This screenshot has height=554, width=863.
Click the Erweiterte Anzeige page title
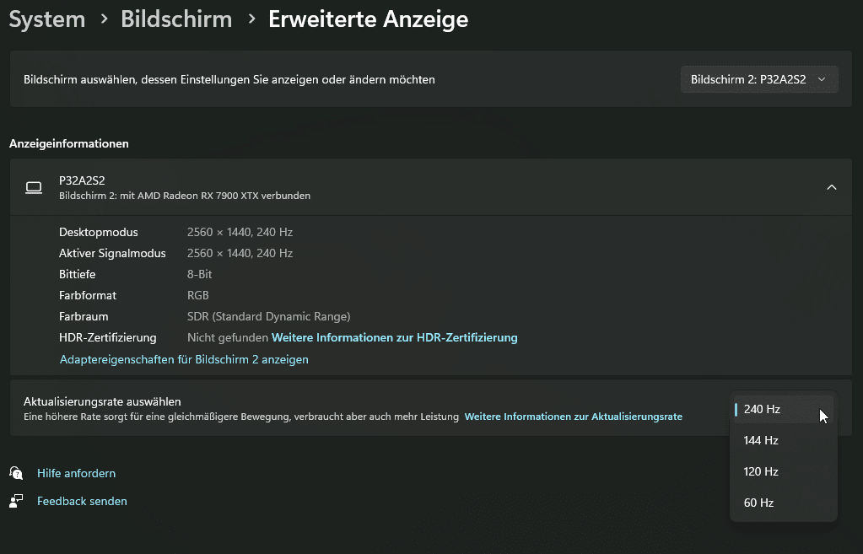point(368,19)
